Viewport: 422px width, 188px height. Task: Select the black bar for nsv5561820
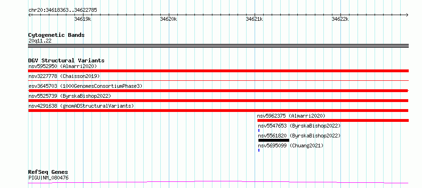274,140
